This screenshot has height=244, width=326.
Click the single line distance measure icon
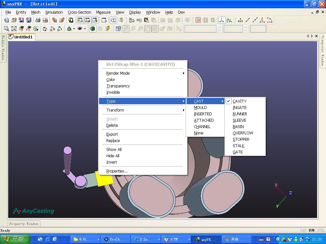[248, 20]
